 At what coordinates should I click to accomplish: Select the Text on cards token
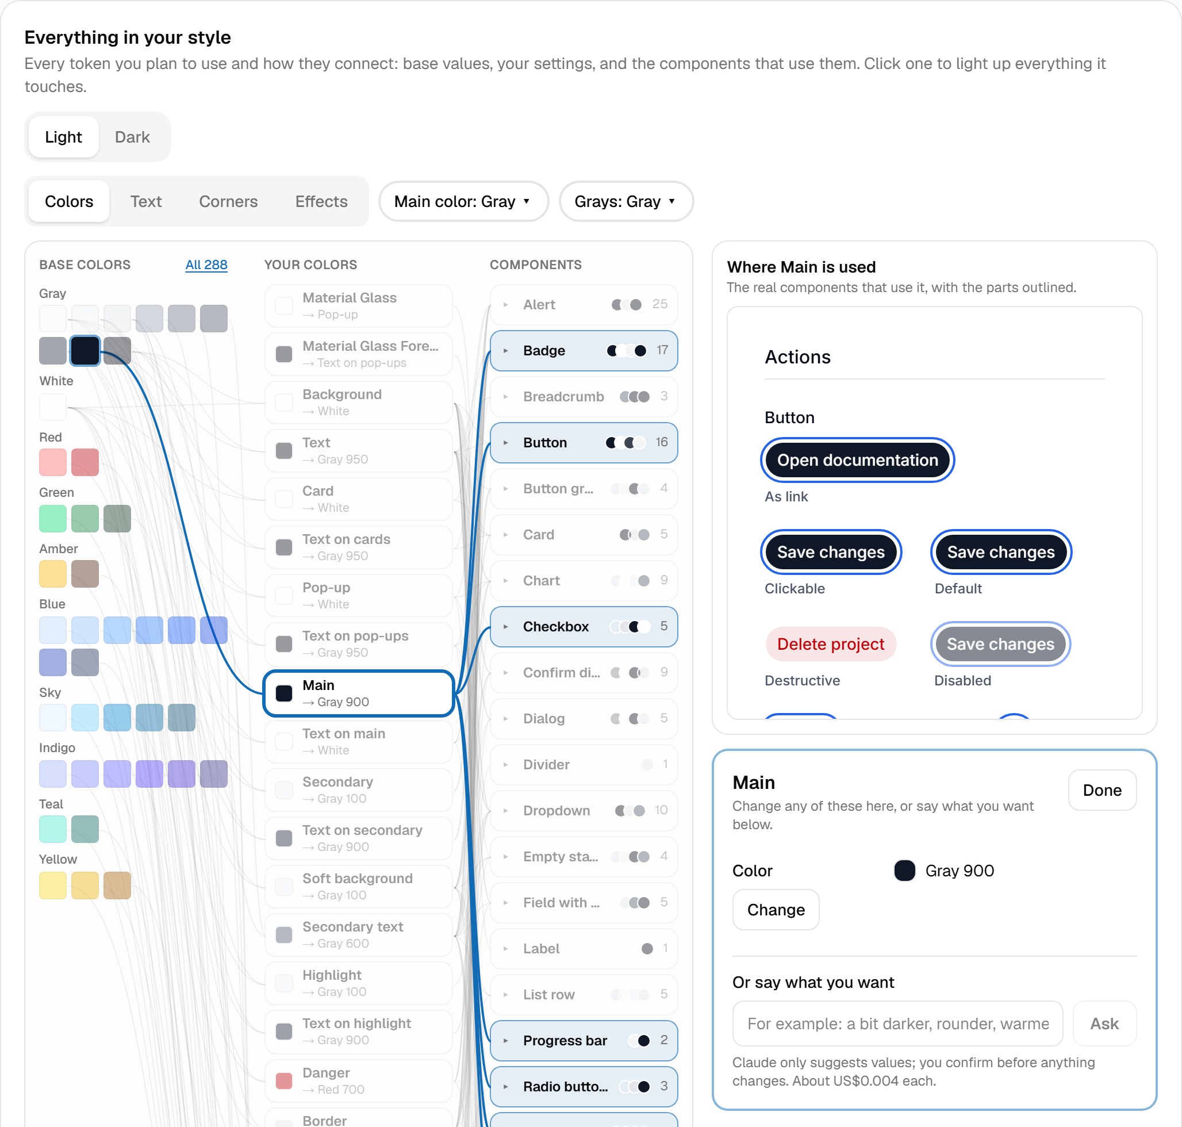(359, 547)
